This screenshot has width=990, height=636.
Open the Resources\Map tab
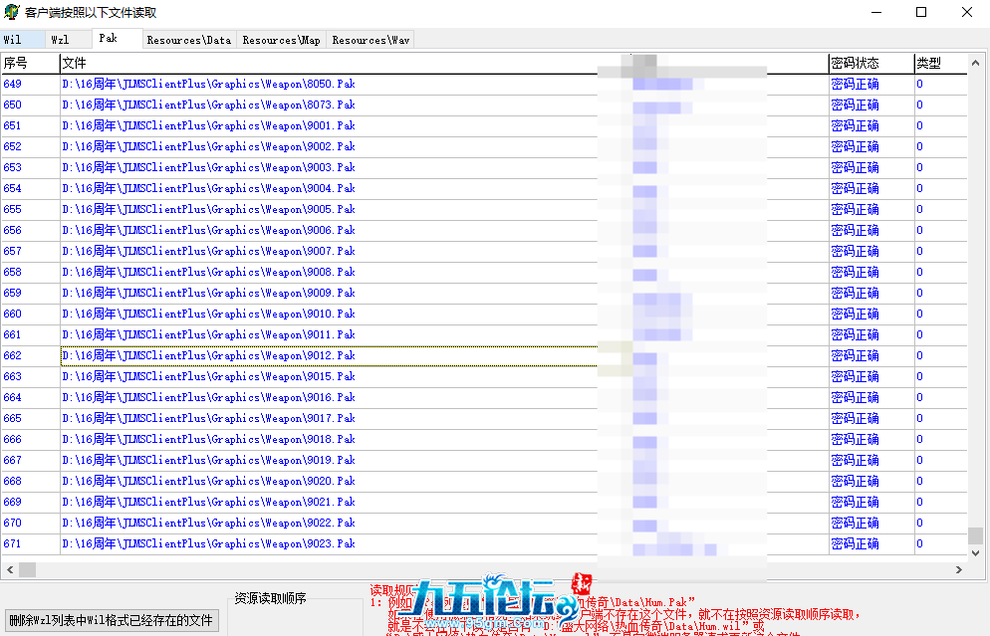pos(282,40)
